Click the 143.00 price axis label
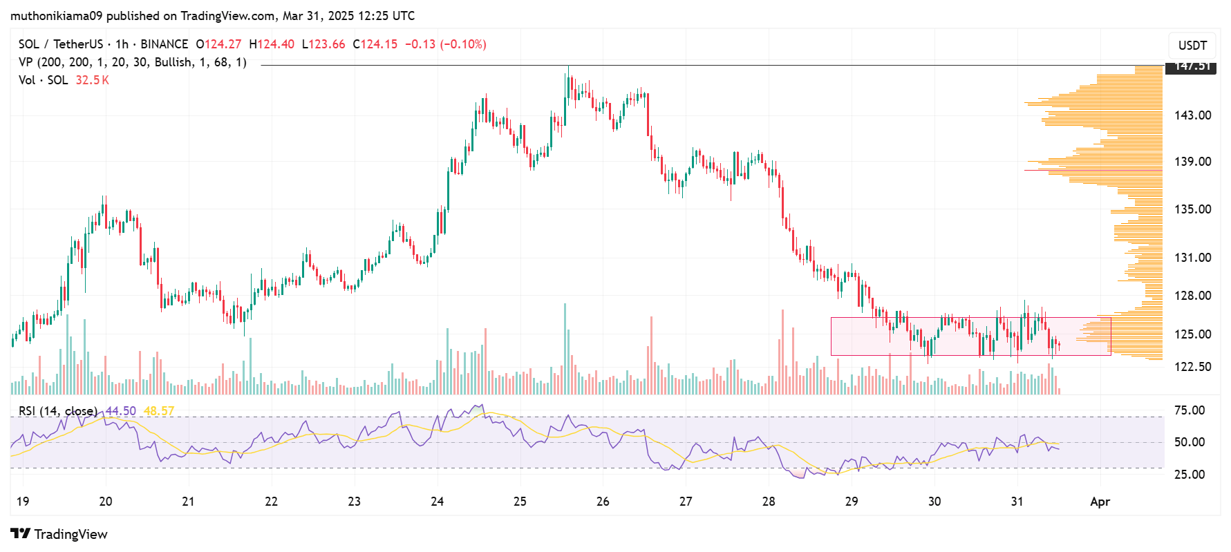Viewport: 1231px width, 552px height. point(1192,115)
